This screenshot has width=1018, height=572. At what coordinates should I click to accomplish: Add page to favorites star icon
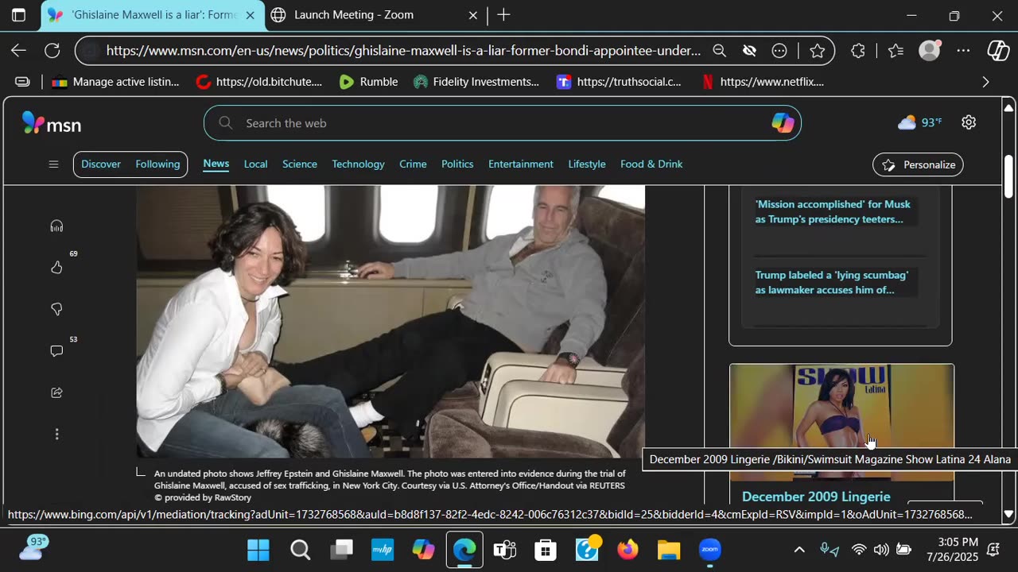pos(817,51)
